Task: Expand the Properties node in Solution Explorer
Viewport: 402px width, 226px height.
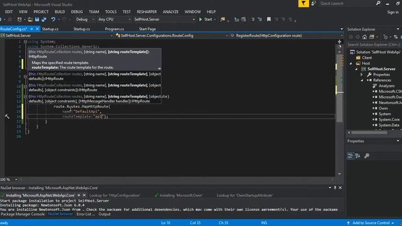Action: tap(362, 75)
